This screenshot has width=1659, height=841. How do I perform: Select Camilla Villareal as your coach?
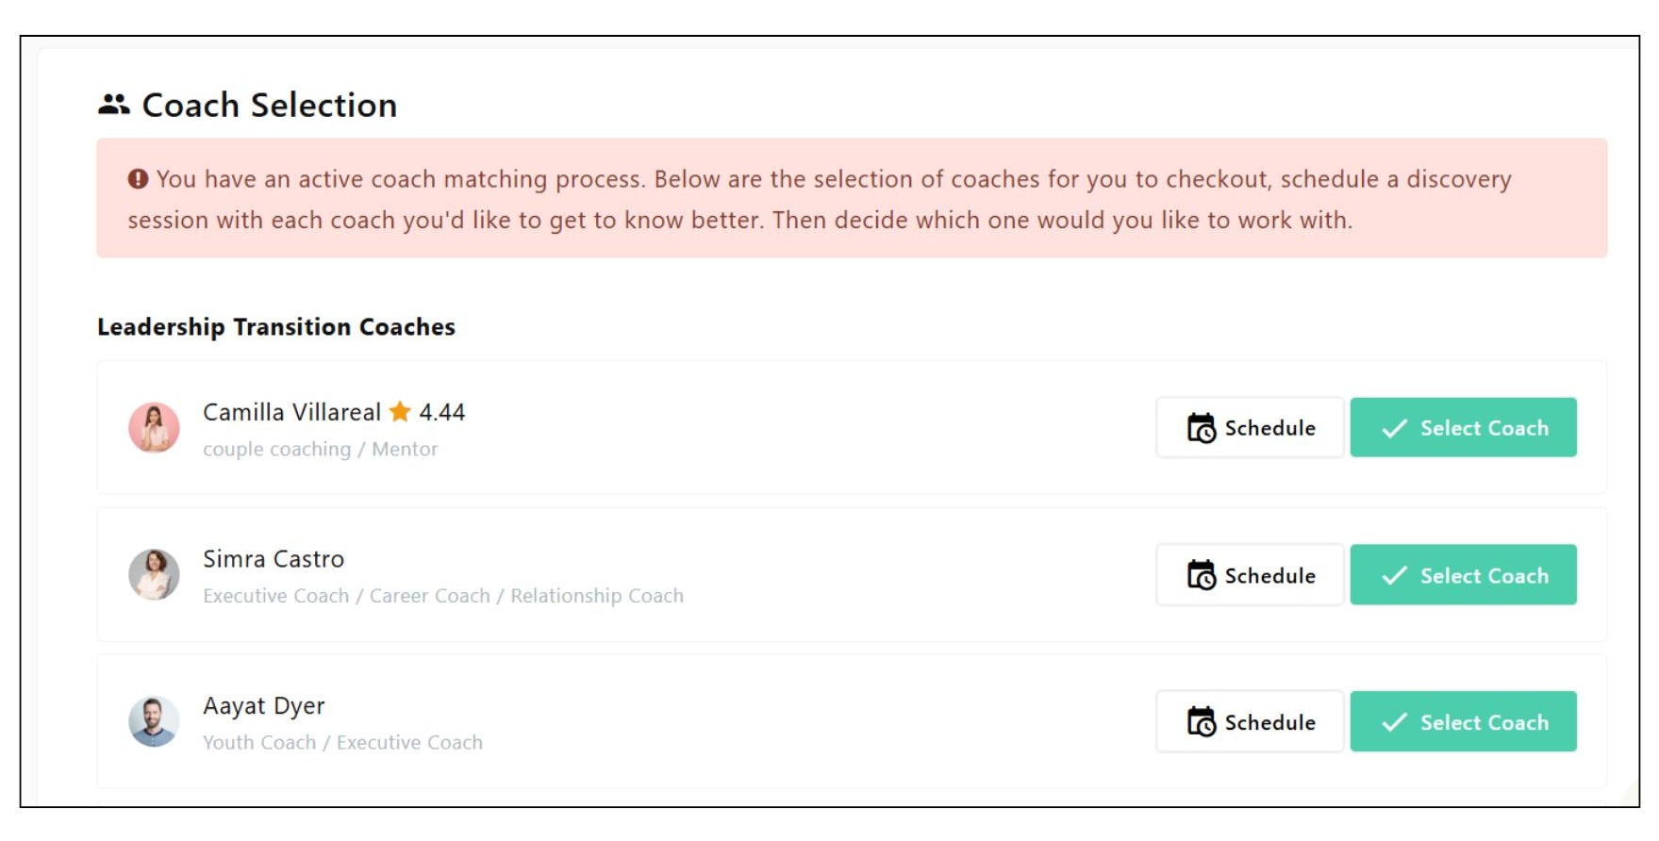coord(1463,428)
